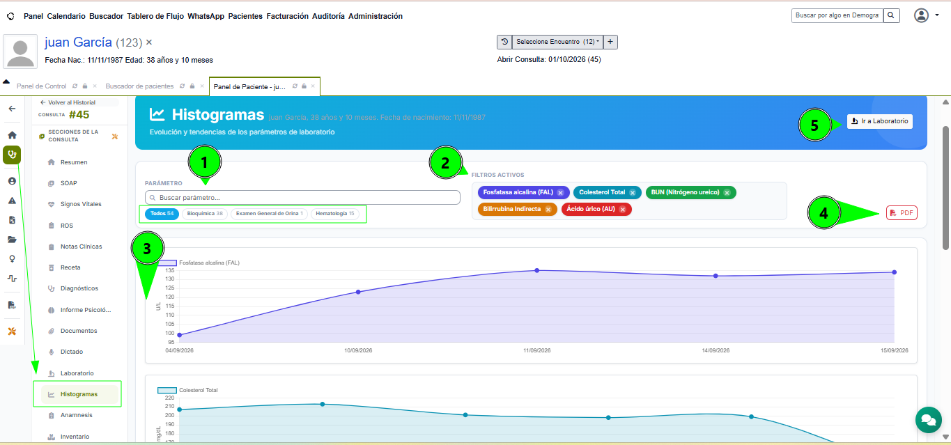Open the Calendario menu

pos(66,16)
